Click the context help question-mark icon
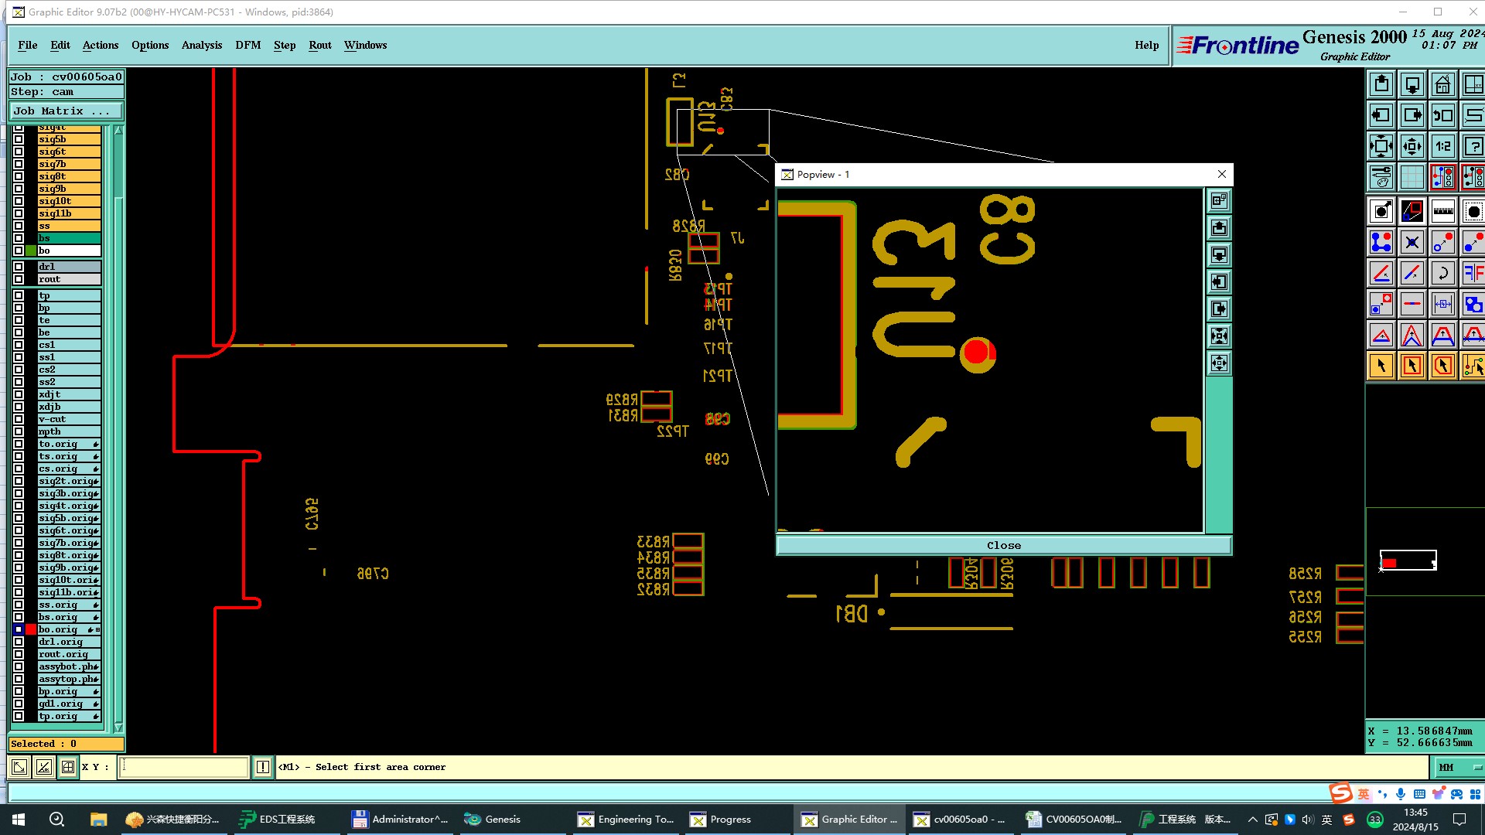Screen dimensions: 1485x835 tap(1473, 146)
